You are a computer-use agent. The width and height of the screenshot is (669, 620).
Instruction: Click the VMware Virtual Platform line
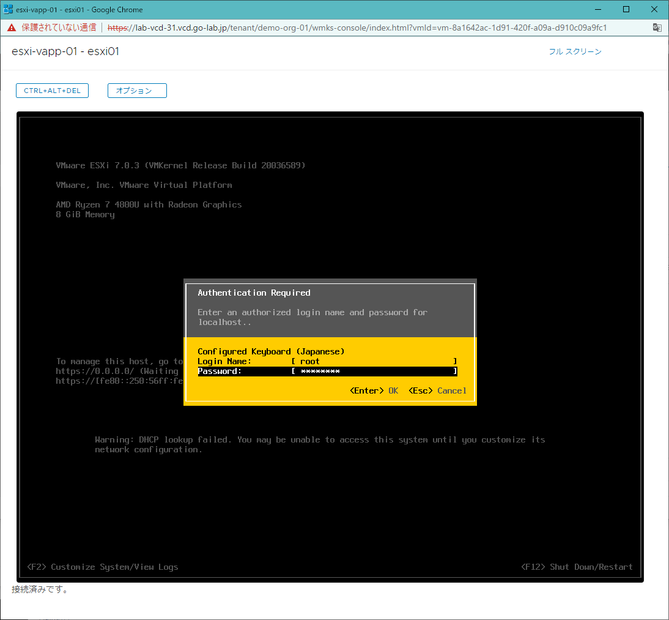(144, 185)
